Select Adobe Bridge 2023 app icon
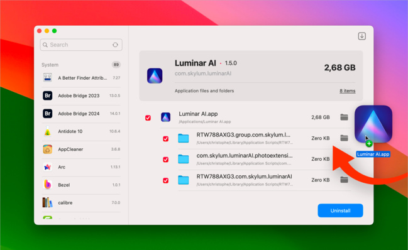 point(47,95)
